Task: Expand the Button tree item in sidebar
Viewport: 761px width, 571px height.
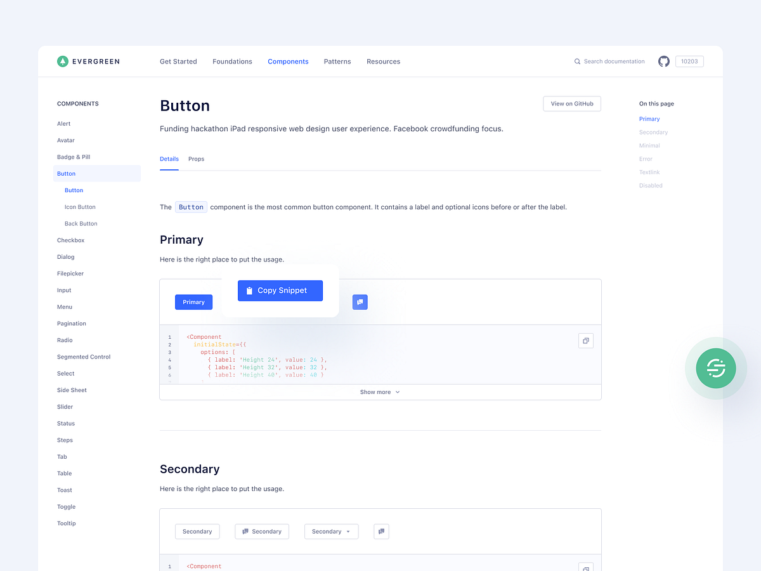Action: (66, 173)
